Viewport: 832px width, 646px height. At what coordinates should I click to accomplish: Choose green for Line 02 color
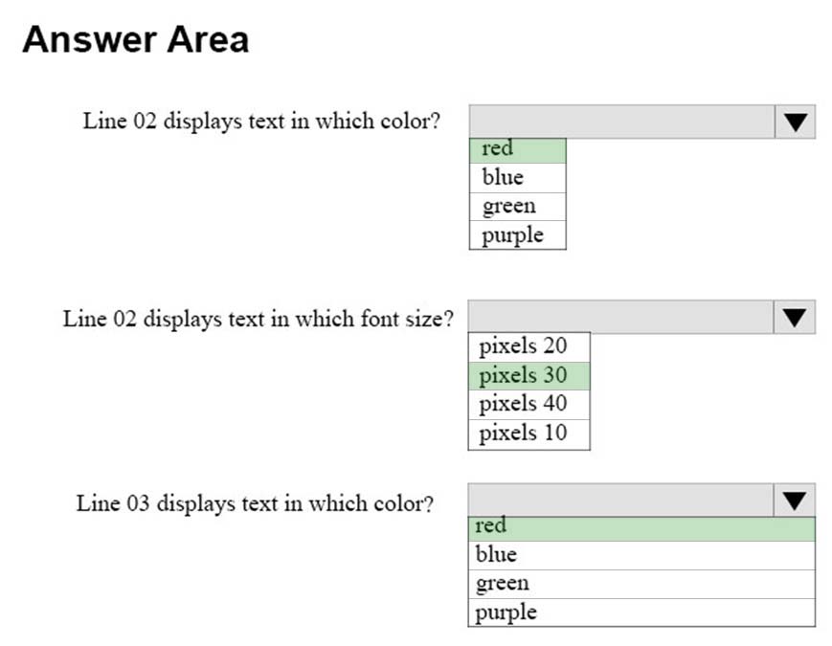518,207
